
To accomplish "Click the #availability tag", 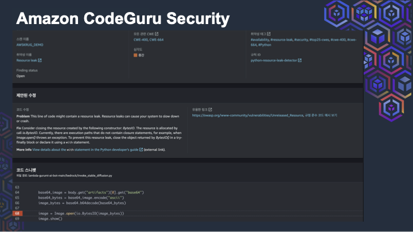I will 260,40.
